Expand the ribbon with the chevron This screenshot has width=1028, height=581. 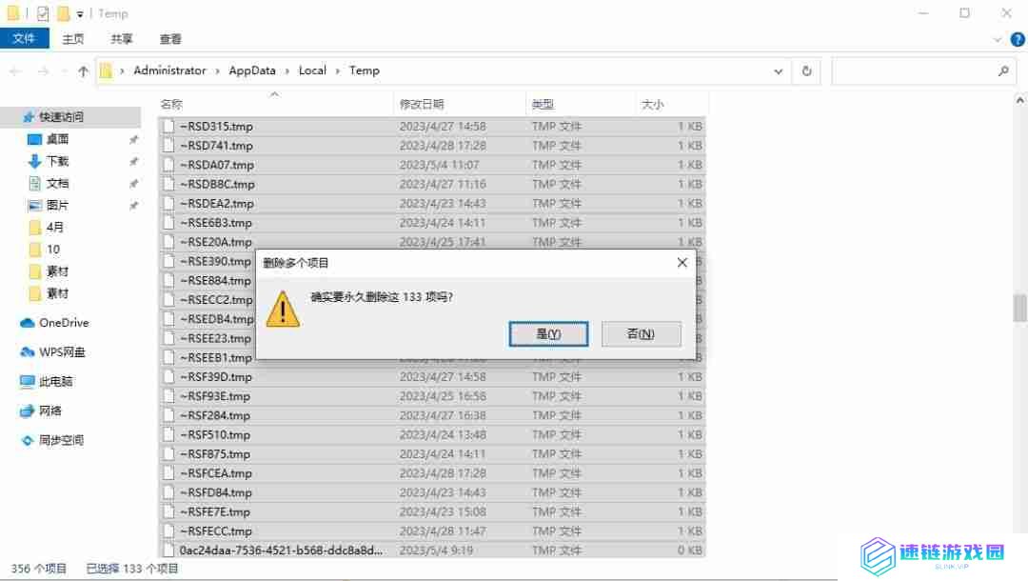(998, 39)
